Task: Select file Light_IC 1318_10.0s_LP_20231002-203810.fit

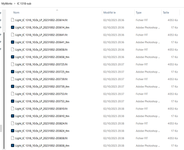Action: (x=41, y=109)
